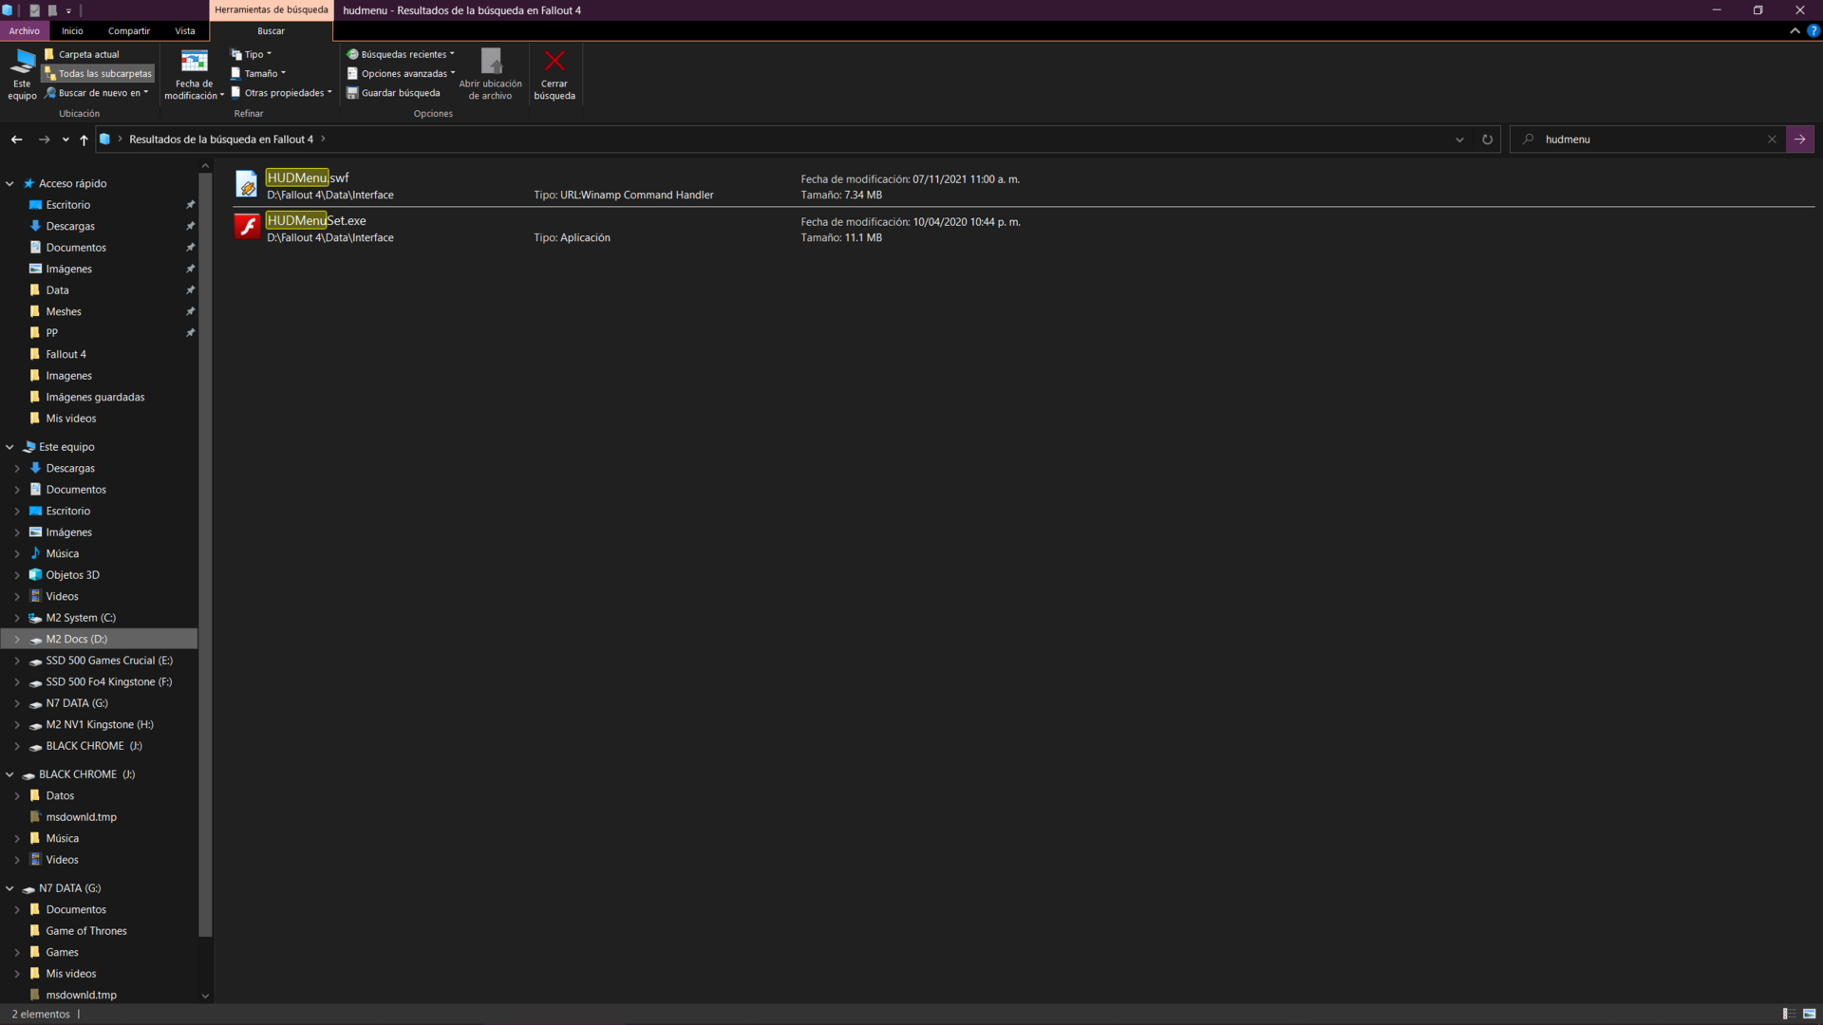Switch to large icons view

pyautogui.click(x=1809, y=1014)
